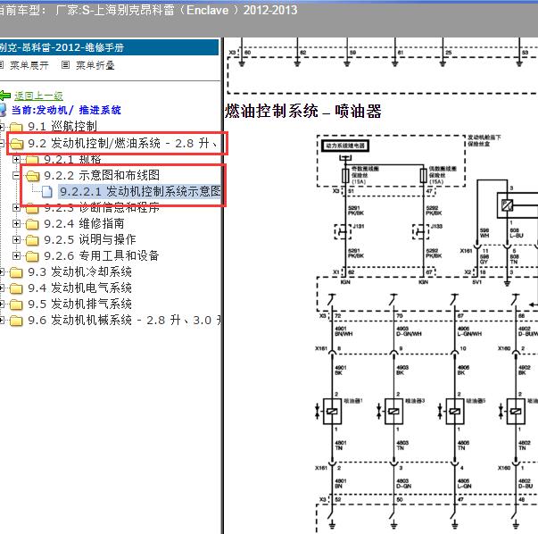The image size is (538, 534).
Task: Click the 9.4 发动机电气系统 folder icon
Action: (16, 288)
